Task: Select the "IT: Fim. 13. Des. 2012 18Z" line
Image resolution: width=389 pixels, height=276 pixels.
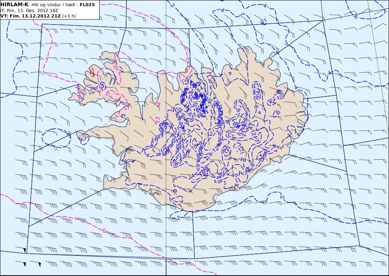Action: 29,10
